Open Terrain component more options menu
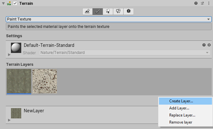213x129 pixels. click(209, 3)
